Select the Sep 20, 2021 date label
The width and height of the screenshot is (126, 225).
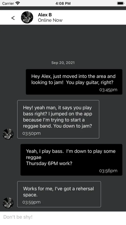(x=63, y=63)
